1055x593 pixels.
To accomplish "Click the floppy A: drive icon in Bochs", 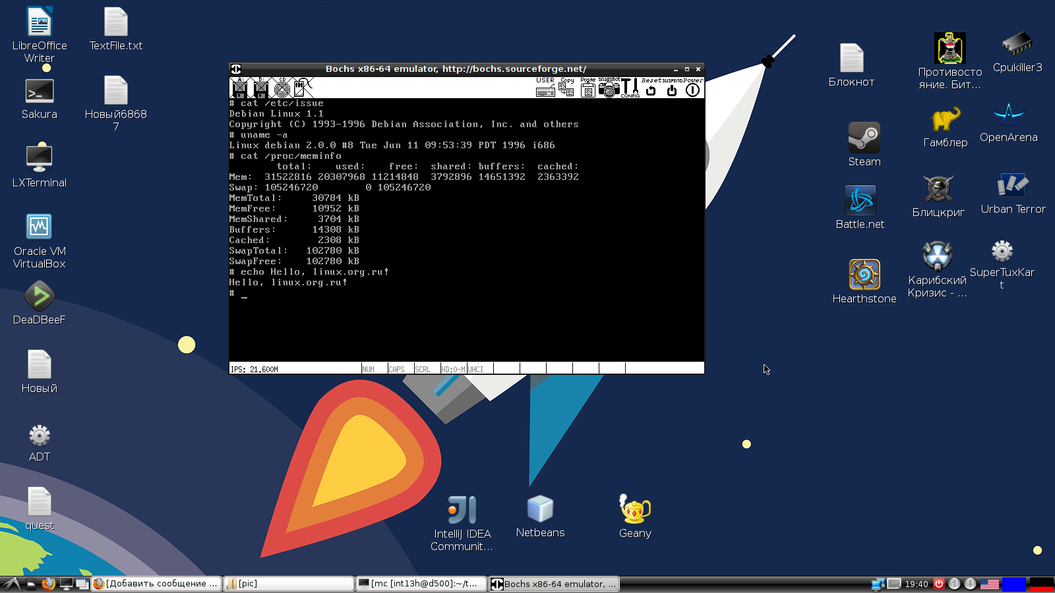I will click(x=240, y=88).
